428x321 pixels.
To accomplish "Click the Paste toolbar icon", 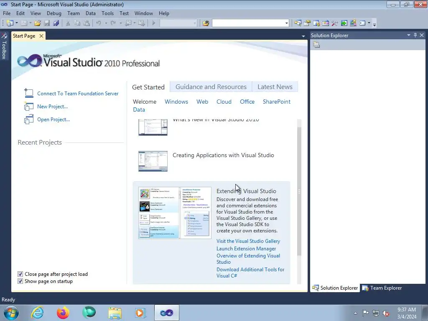I will [x=87, y=23].
